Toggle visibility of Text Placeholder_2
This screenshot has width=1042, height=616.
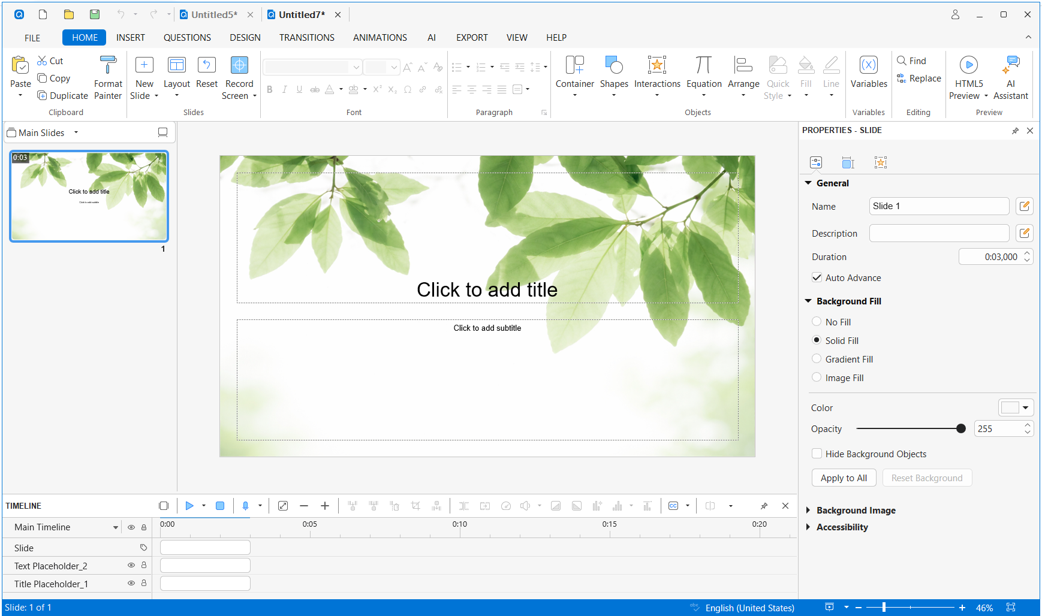click(131, 565)
